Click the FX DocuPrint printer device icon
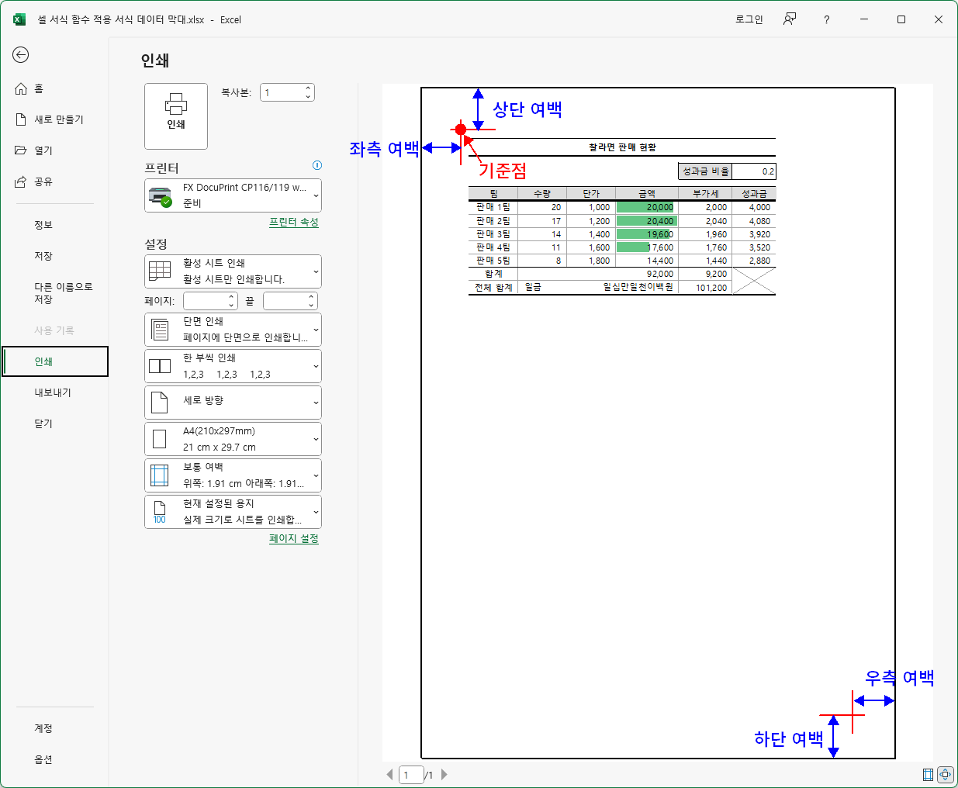Screen dimensions: 958x788 160,197
